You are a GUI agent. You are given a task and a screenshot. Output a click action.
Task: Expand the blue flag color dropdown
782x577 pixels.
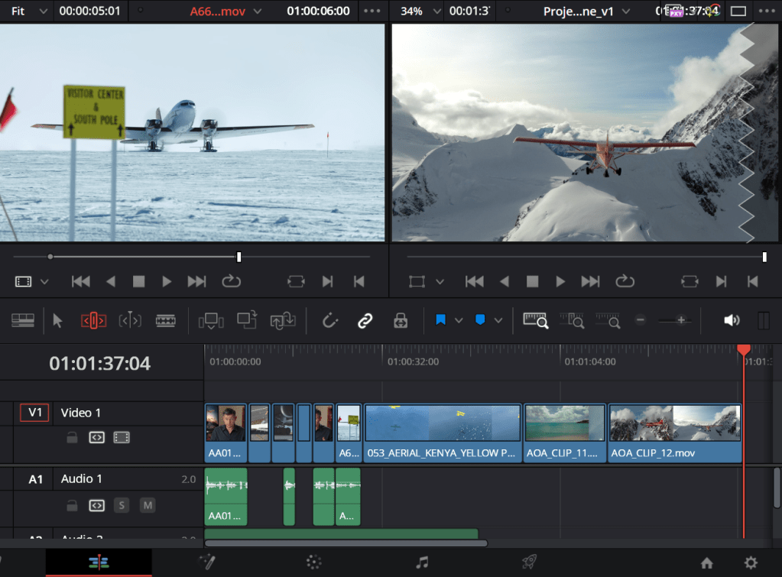[x=459, y=321]
